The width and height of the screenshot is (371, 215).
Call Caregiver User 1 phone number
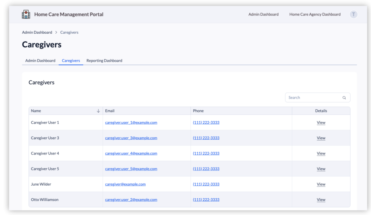(206, 122)
